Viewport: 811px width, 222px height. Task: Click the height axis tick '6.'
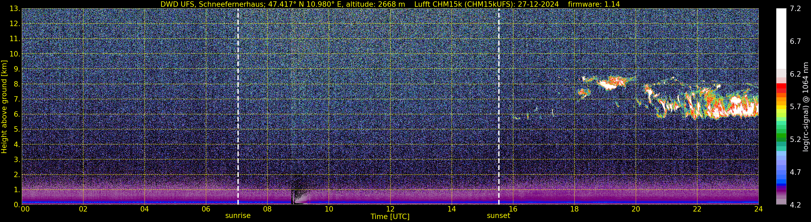17,114
